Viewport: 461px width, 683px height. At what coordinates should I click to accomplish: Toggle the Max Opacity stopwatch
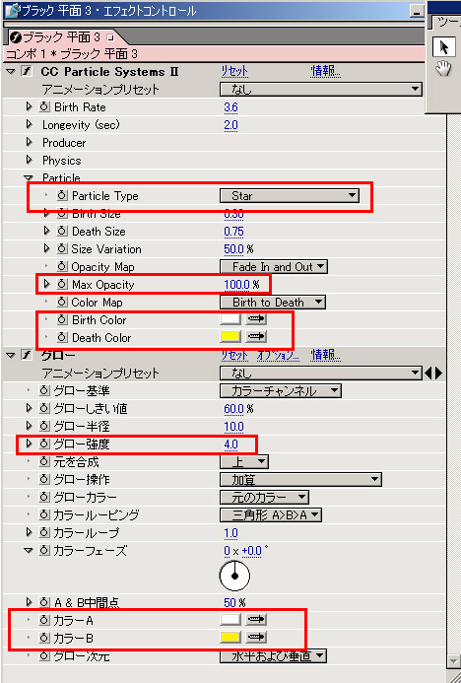click(x=62, y=285)
